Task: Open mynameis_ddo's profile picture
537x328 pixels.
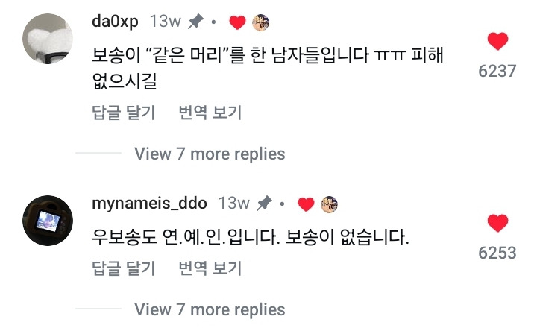Action: [x=48, y=221]
